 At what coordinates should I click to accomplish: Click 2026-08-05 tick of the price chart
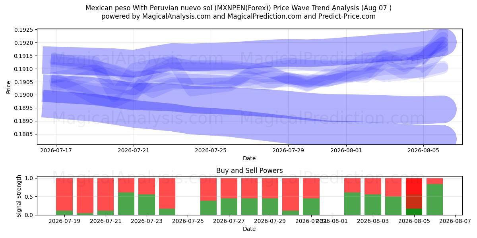coord(423,151)
